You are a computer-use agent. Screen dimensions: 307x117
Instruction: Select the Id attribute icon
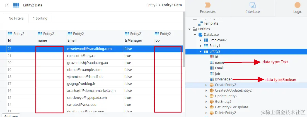point(211,57)
